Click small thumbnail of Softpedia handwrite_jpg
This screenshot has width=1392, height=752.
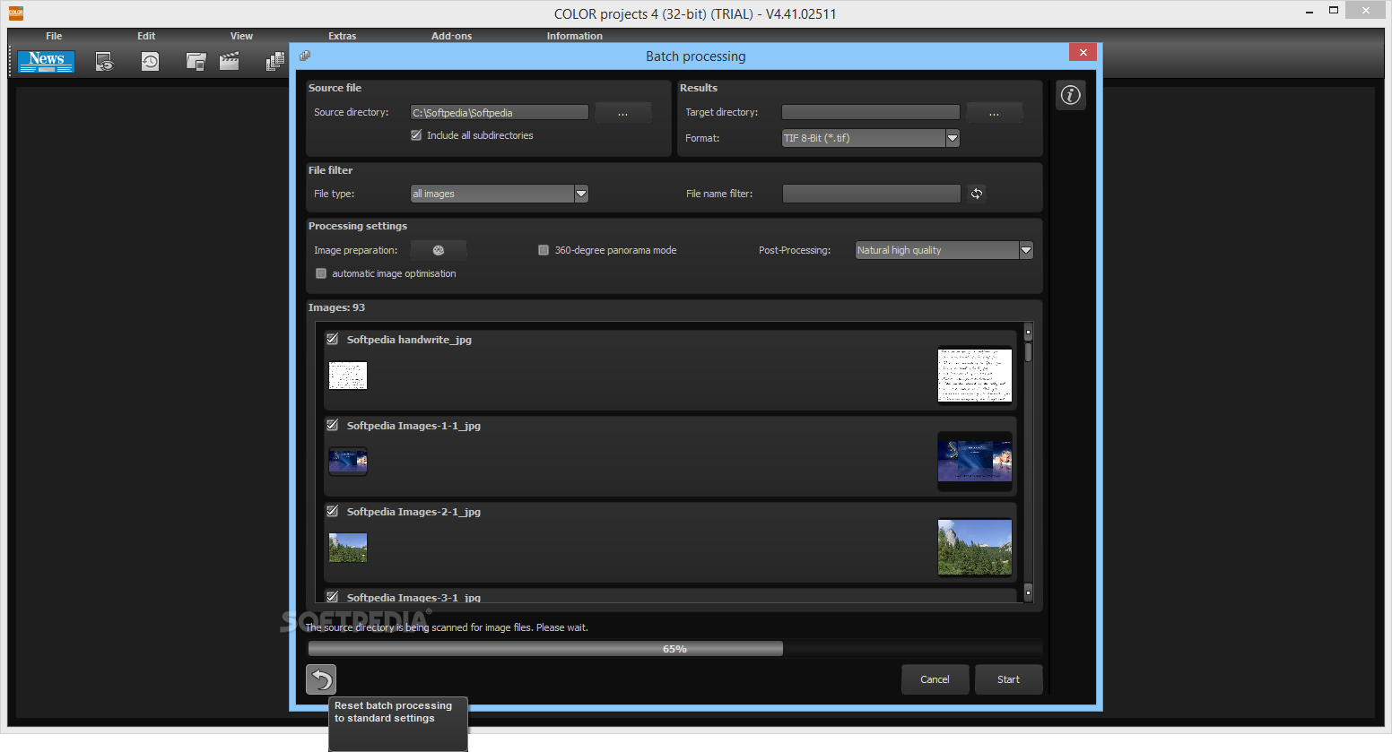[x=348, y=376]
